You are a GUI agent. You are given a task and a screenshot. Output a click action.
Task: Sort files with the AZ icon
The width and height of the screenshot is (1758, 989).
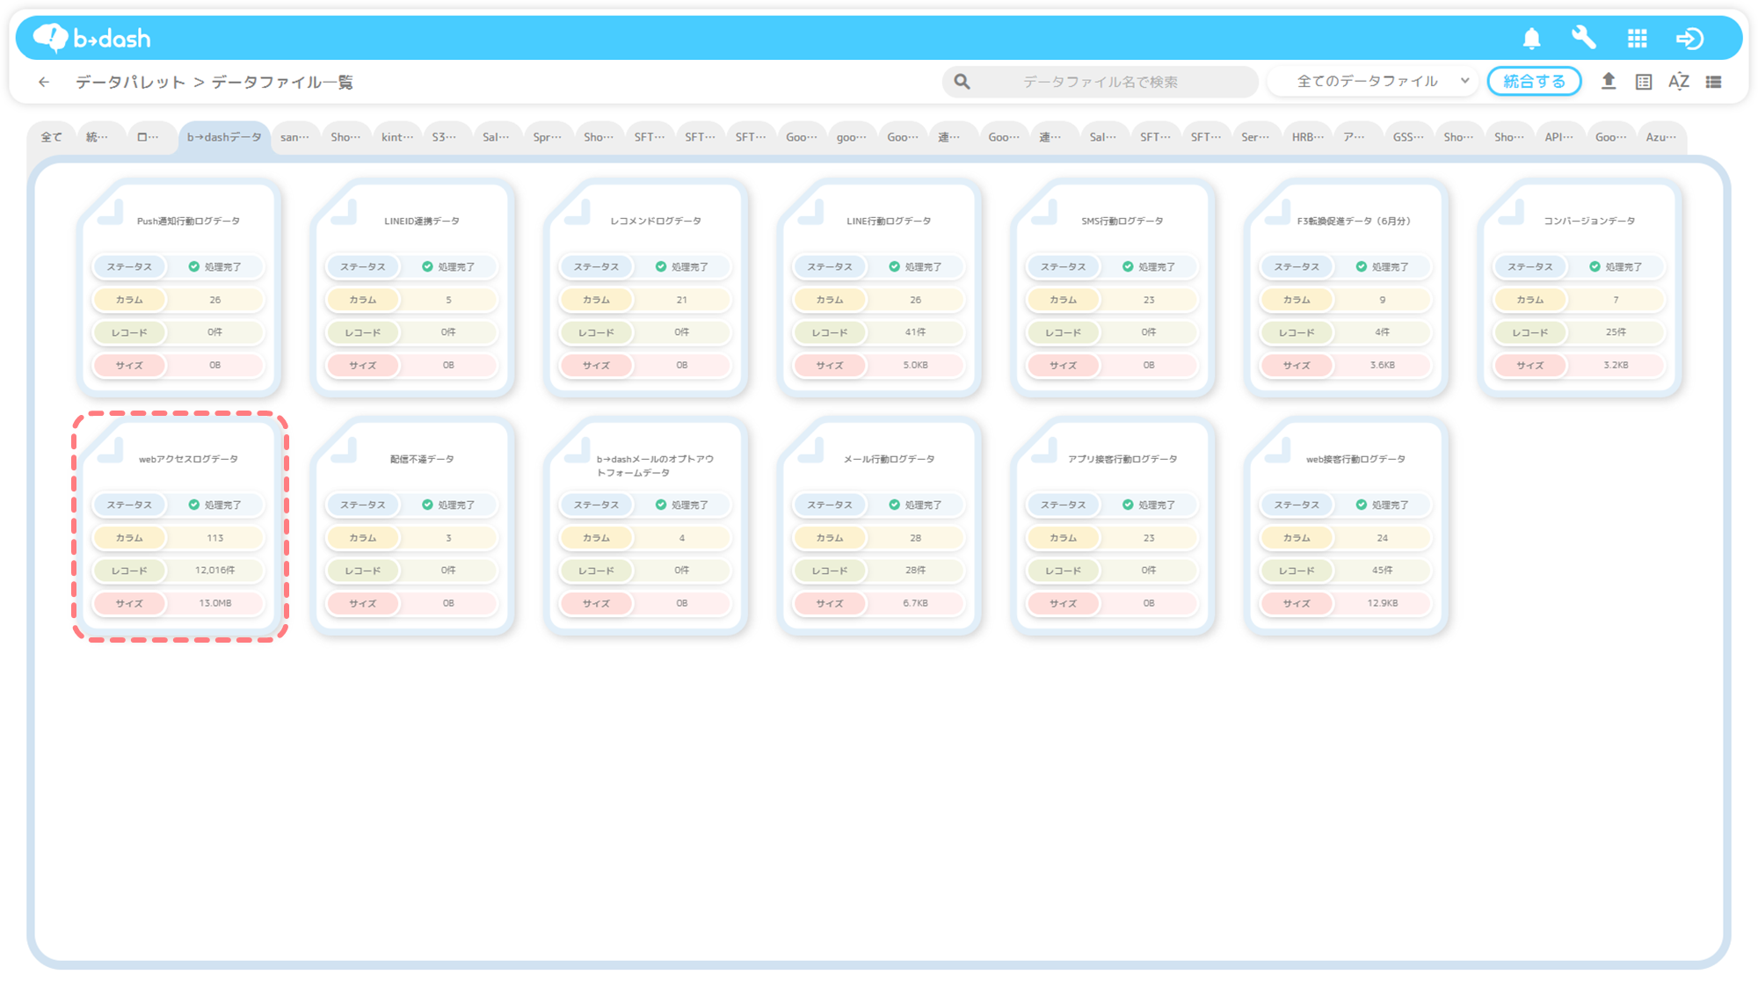tap(1678, 82)
